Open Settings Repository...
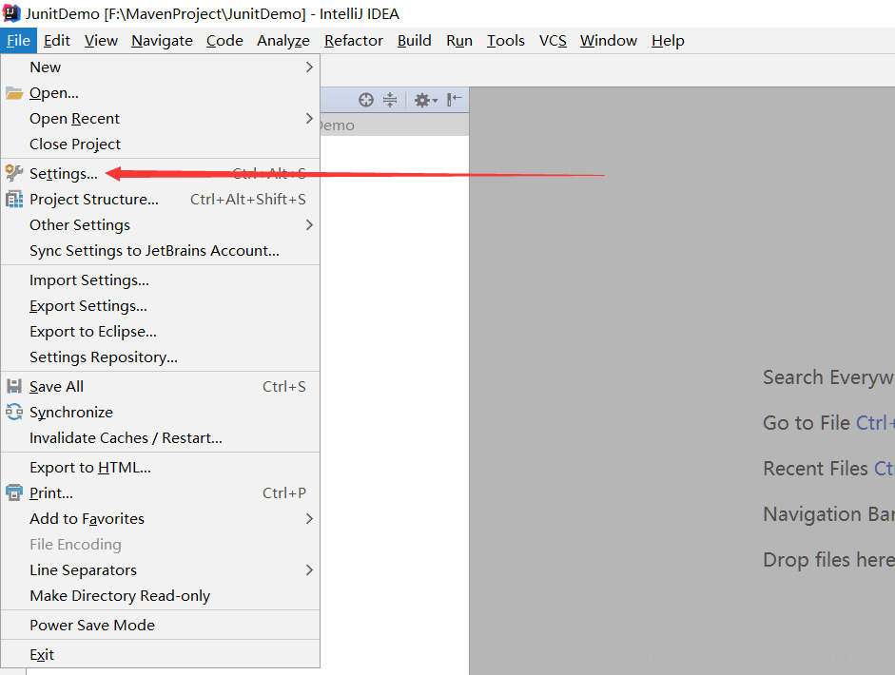Viewport: 895px width, 675px height. pyautogui.click(x=161, y=357)
